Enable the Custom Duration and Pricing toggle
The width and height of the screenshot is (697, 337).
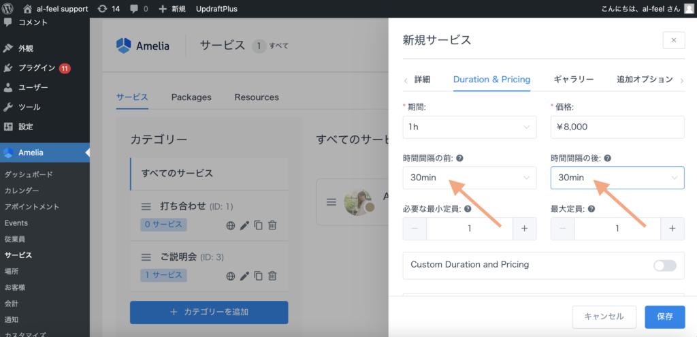(665, 266)
